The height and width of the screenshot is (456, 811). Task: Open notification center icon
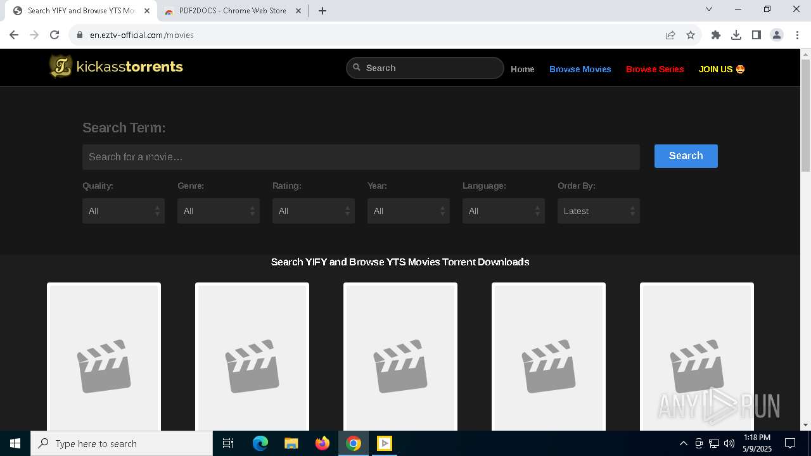point(790,443)
